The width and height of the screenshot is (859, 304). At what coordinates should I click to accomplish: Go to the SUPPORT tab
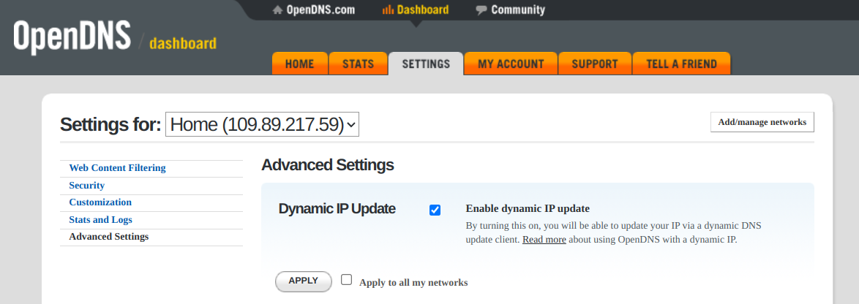click(x=595, y=64)
